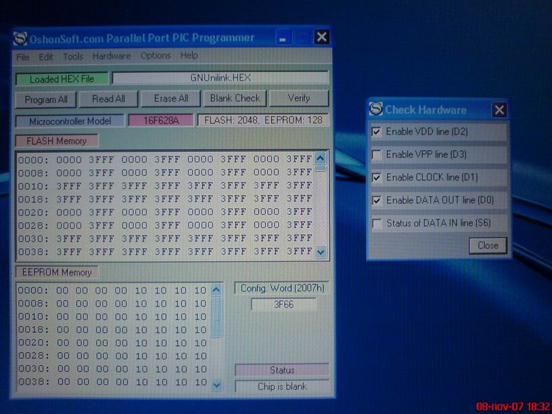This screenshot has width=552, height=414.
Task: Open the File menu
Action: click(23, 57)
